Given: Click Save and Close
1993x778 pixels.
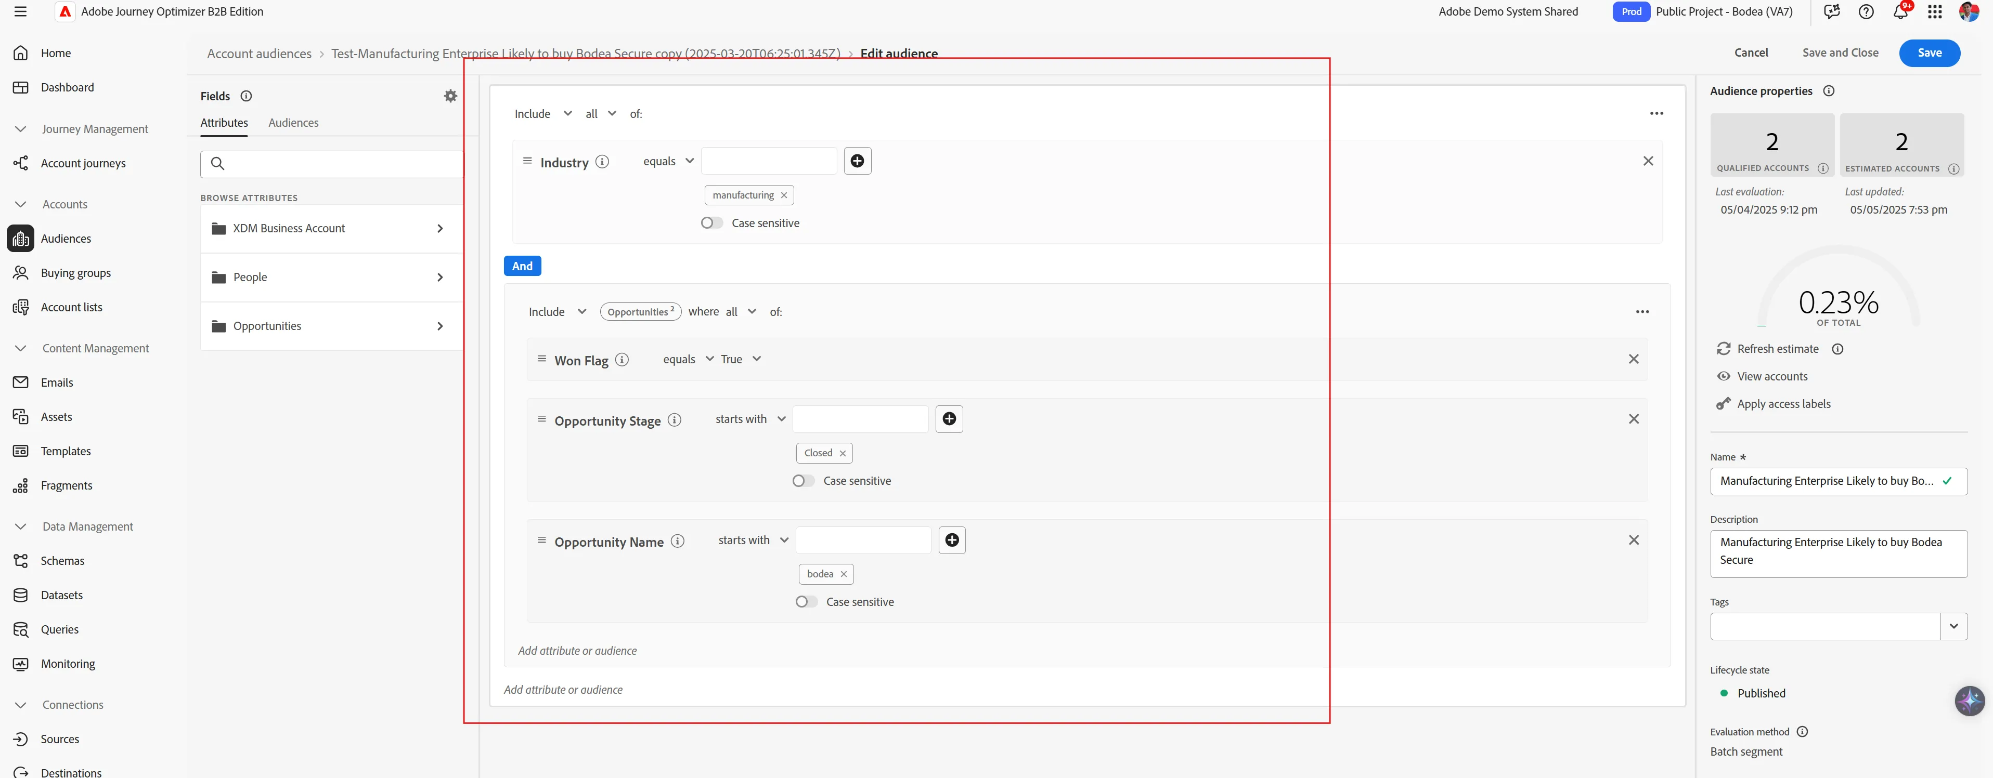Looking at the screenshot, I should (1840, 52).
